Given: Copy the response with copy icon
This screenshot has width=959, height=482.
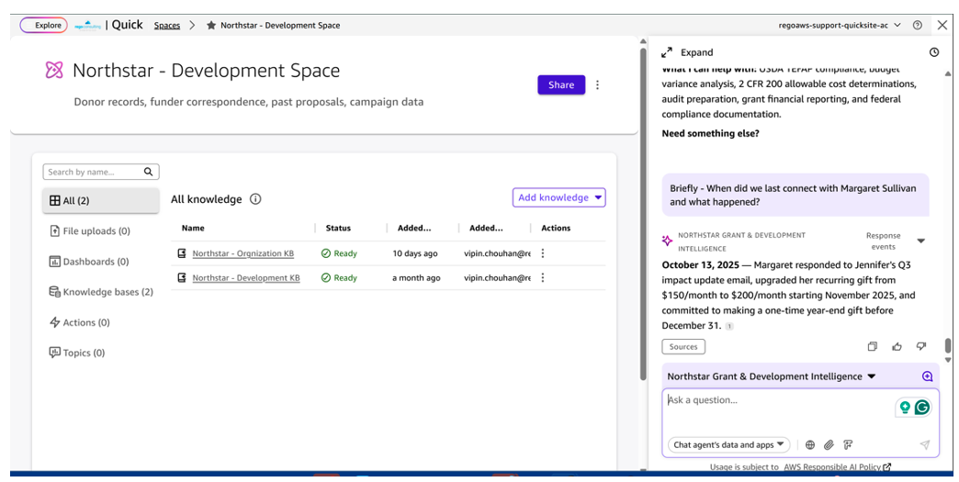Looking at the screenshot, I should (873, 346).
